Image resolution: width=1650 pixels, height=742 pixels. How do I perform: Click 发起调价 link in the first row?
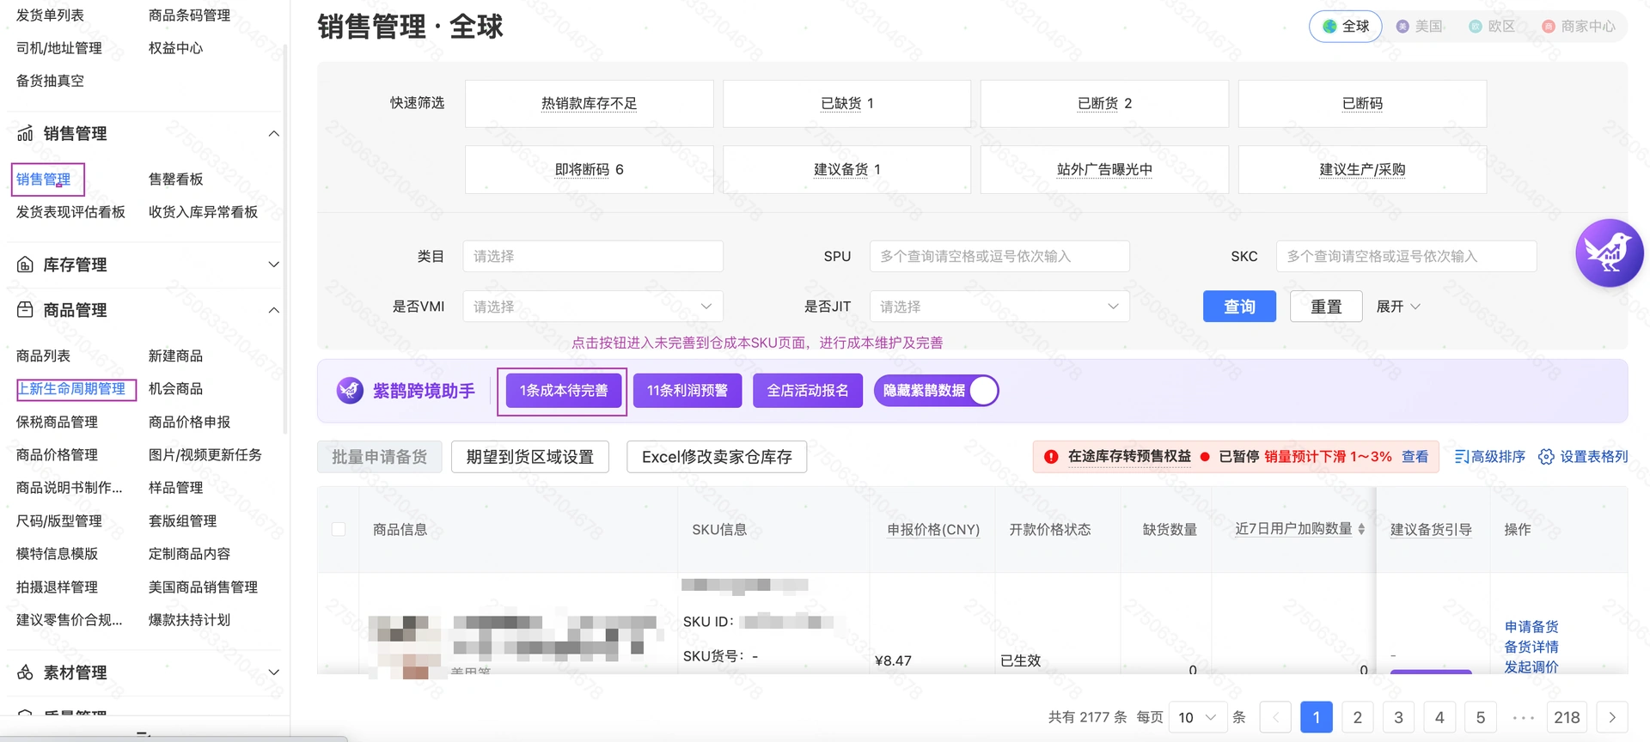[1531, 666]
